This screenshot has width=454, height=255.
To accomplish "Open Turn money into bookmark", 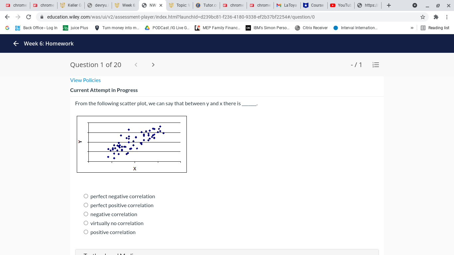I will coord(117,28).
